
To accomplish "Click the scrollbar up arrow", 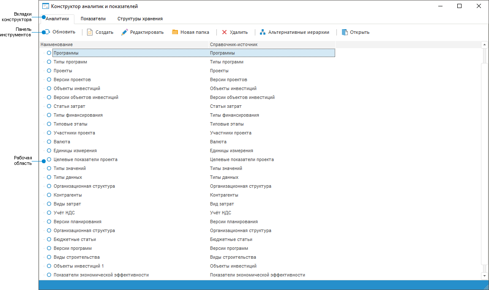I will [484, 44].
